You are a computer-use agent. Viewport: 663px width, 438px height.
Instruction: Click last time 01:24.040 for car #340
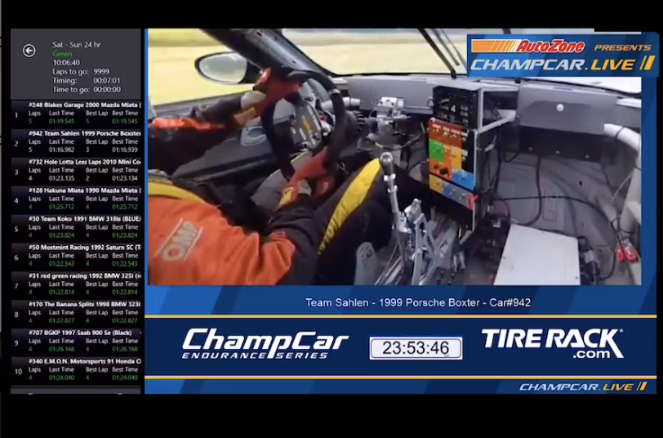pos(61,378)
